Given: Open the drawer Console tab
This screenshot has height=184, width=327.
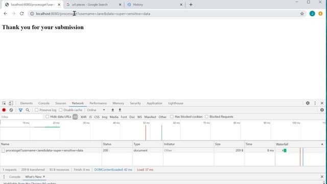Looking at the screenshot, I should click(15, 177).
